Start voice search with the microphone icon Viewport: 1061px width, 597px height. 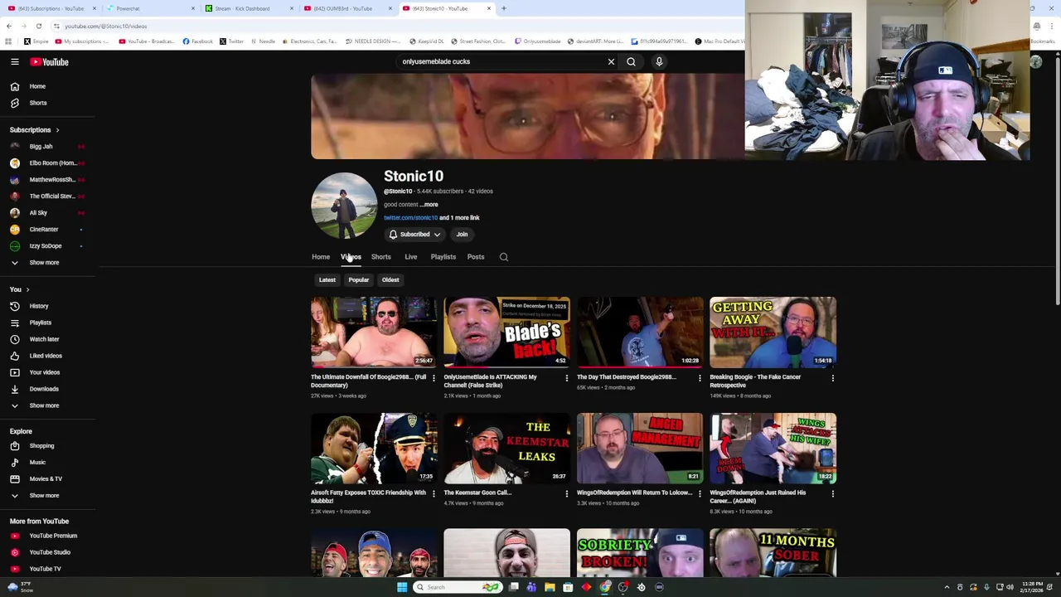coord(659,61)
